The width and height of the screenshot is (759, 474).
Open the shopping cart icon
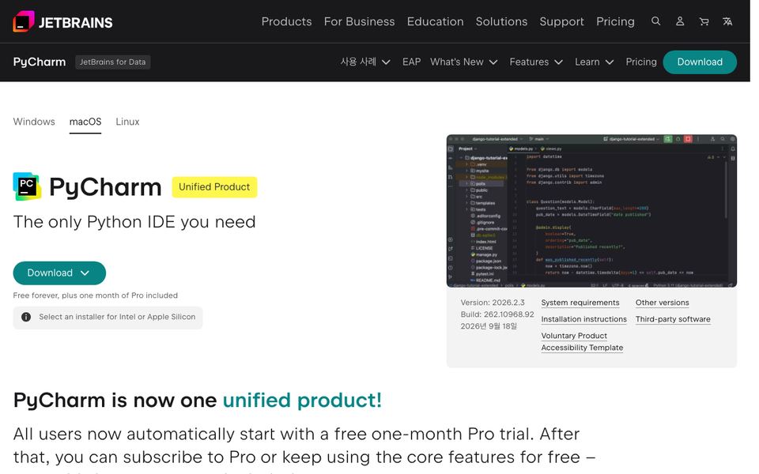click(x=704, y=21)
